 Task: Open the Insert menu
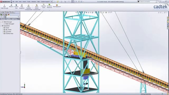[x=24, y=2]
